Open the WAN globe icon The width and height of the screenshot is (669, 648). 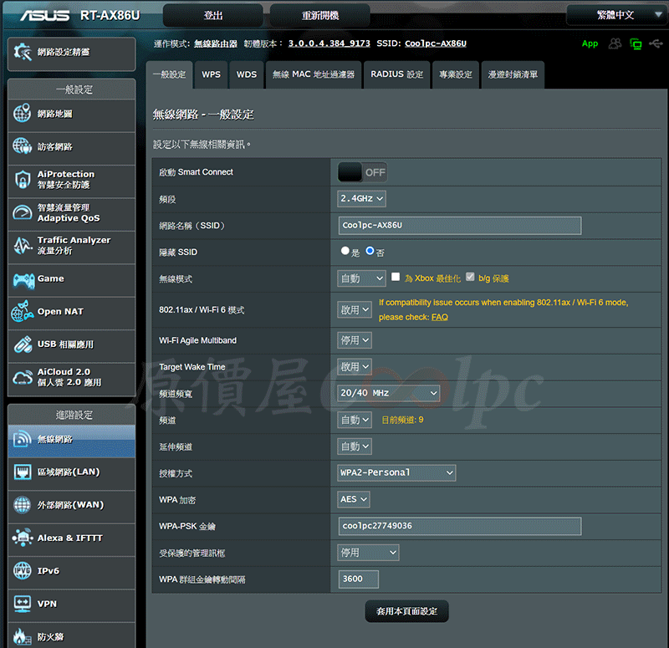pyautogui.click(x=23, y=505)
